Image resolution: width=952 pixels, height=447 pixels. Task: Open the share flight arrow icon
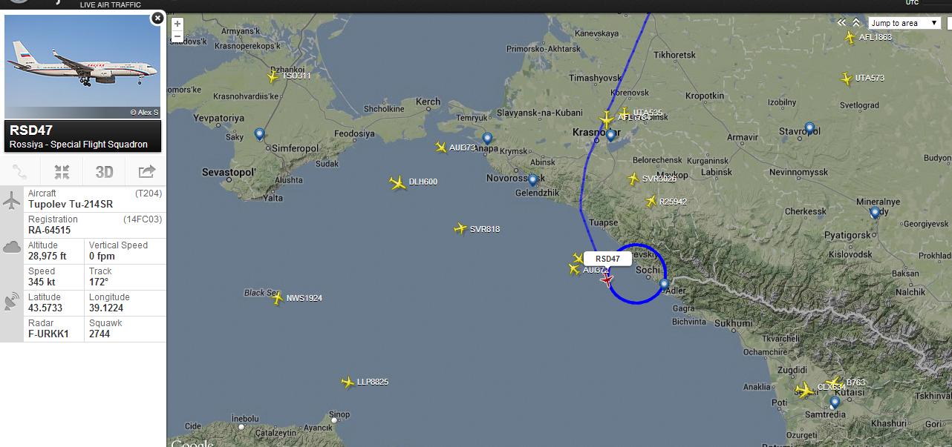[x=146, y=172]
